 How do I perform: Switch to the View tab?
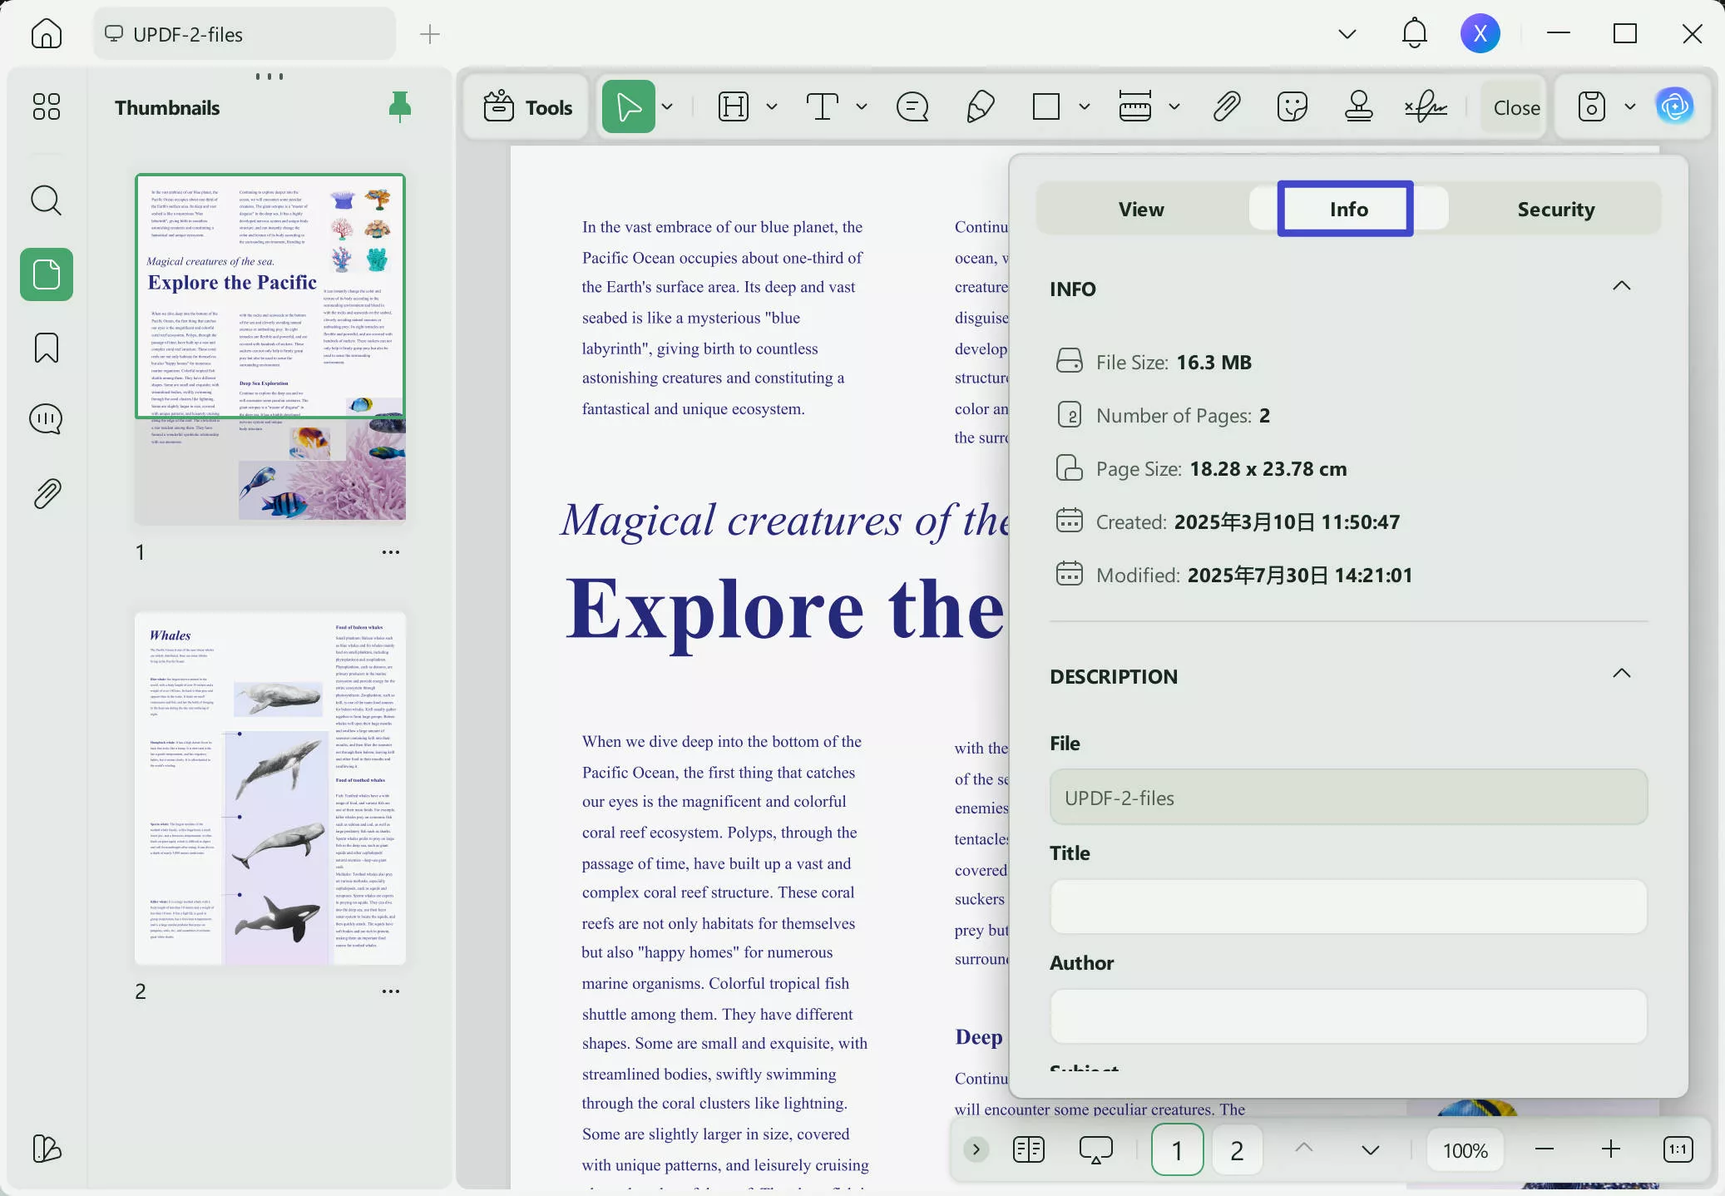click(x=1141, y=209)
